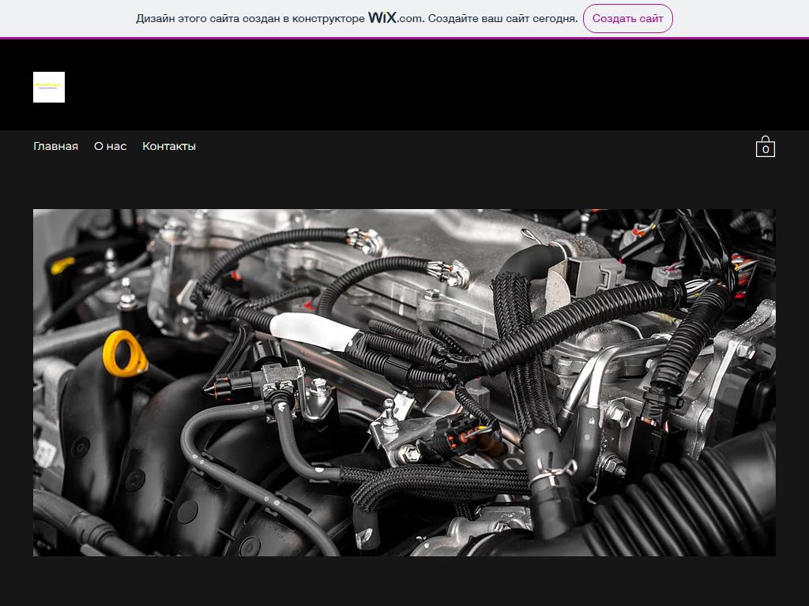Viewport: 809px width, 606px height.
Task: Click the WiX logo in the top banner
Action: point(382,18)
